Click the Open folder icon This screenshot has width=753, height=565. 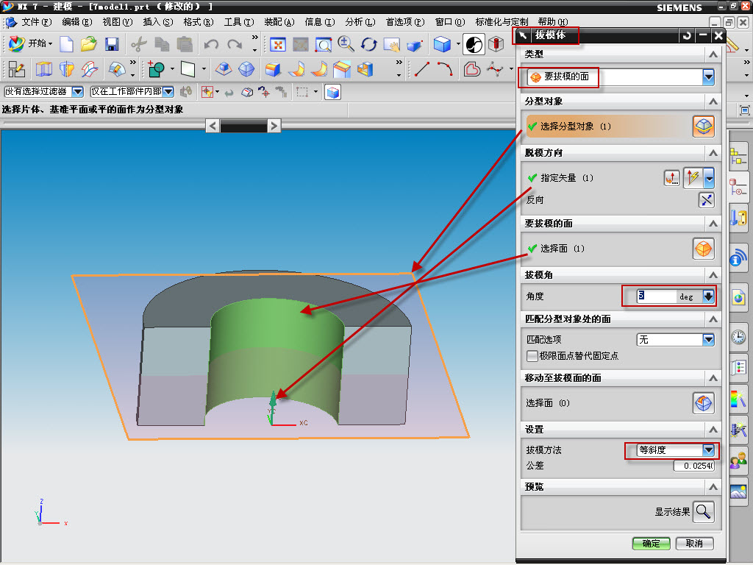[x=89, y=44]
